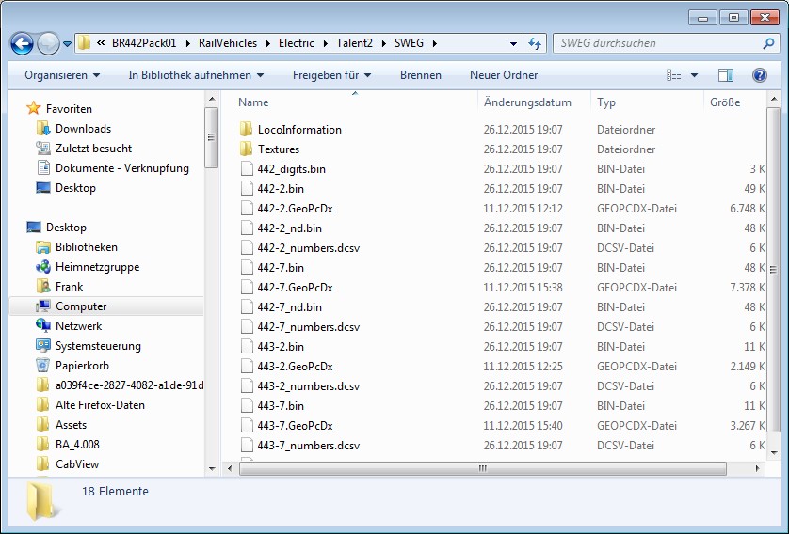Open Downloads in Favorites
The image size is (789, 534).
point(83,129)
